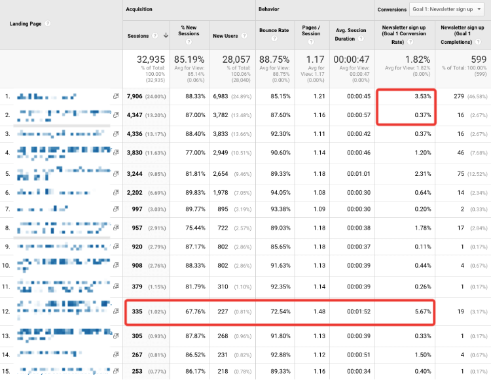
Task: Select the 279 completions cell in row 1
Action: tap(459, 96)
